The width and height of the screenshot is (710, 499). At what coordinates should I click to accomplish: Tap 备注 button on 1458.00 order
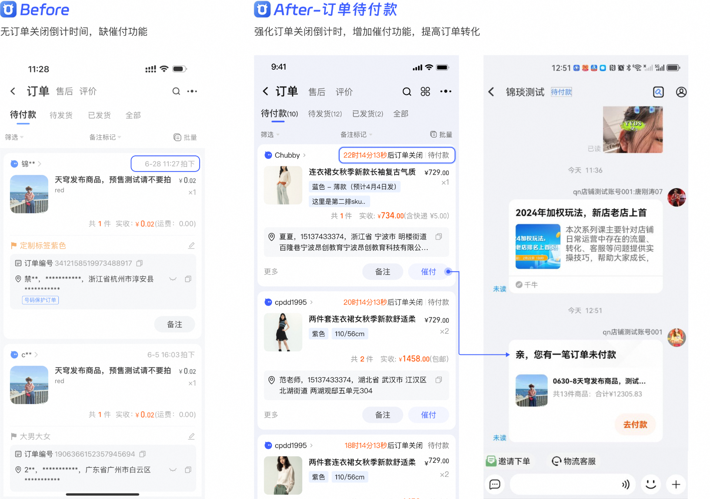click(x=383, y=415)
